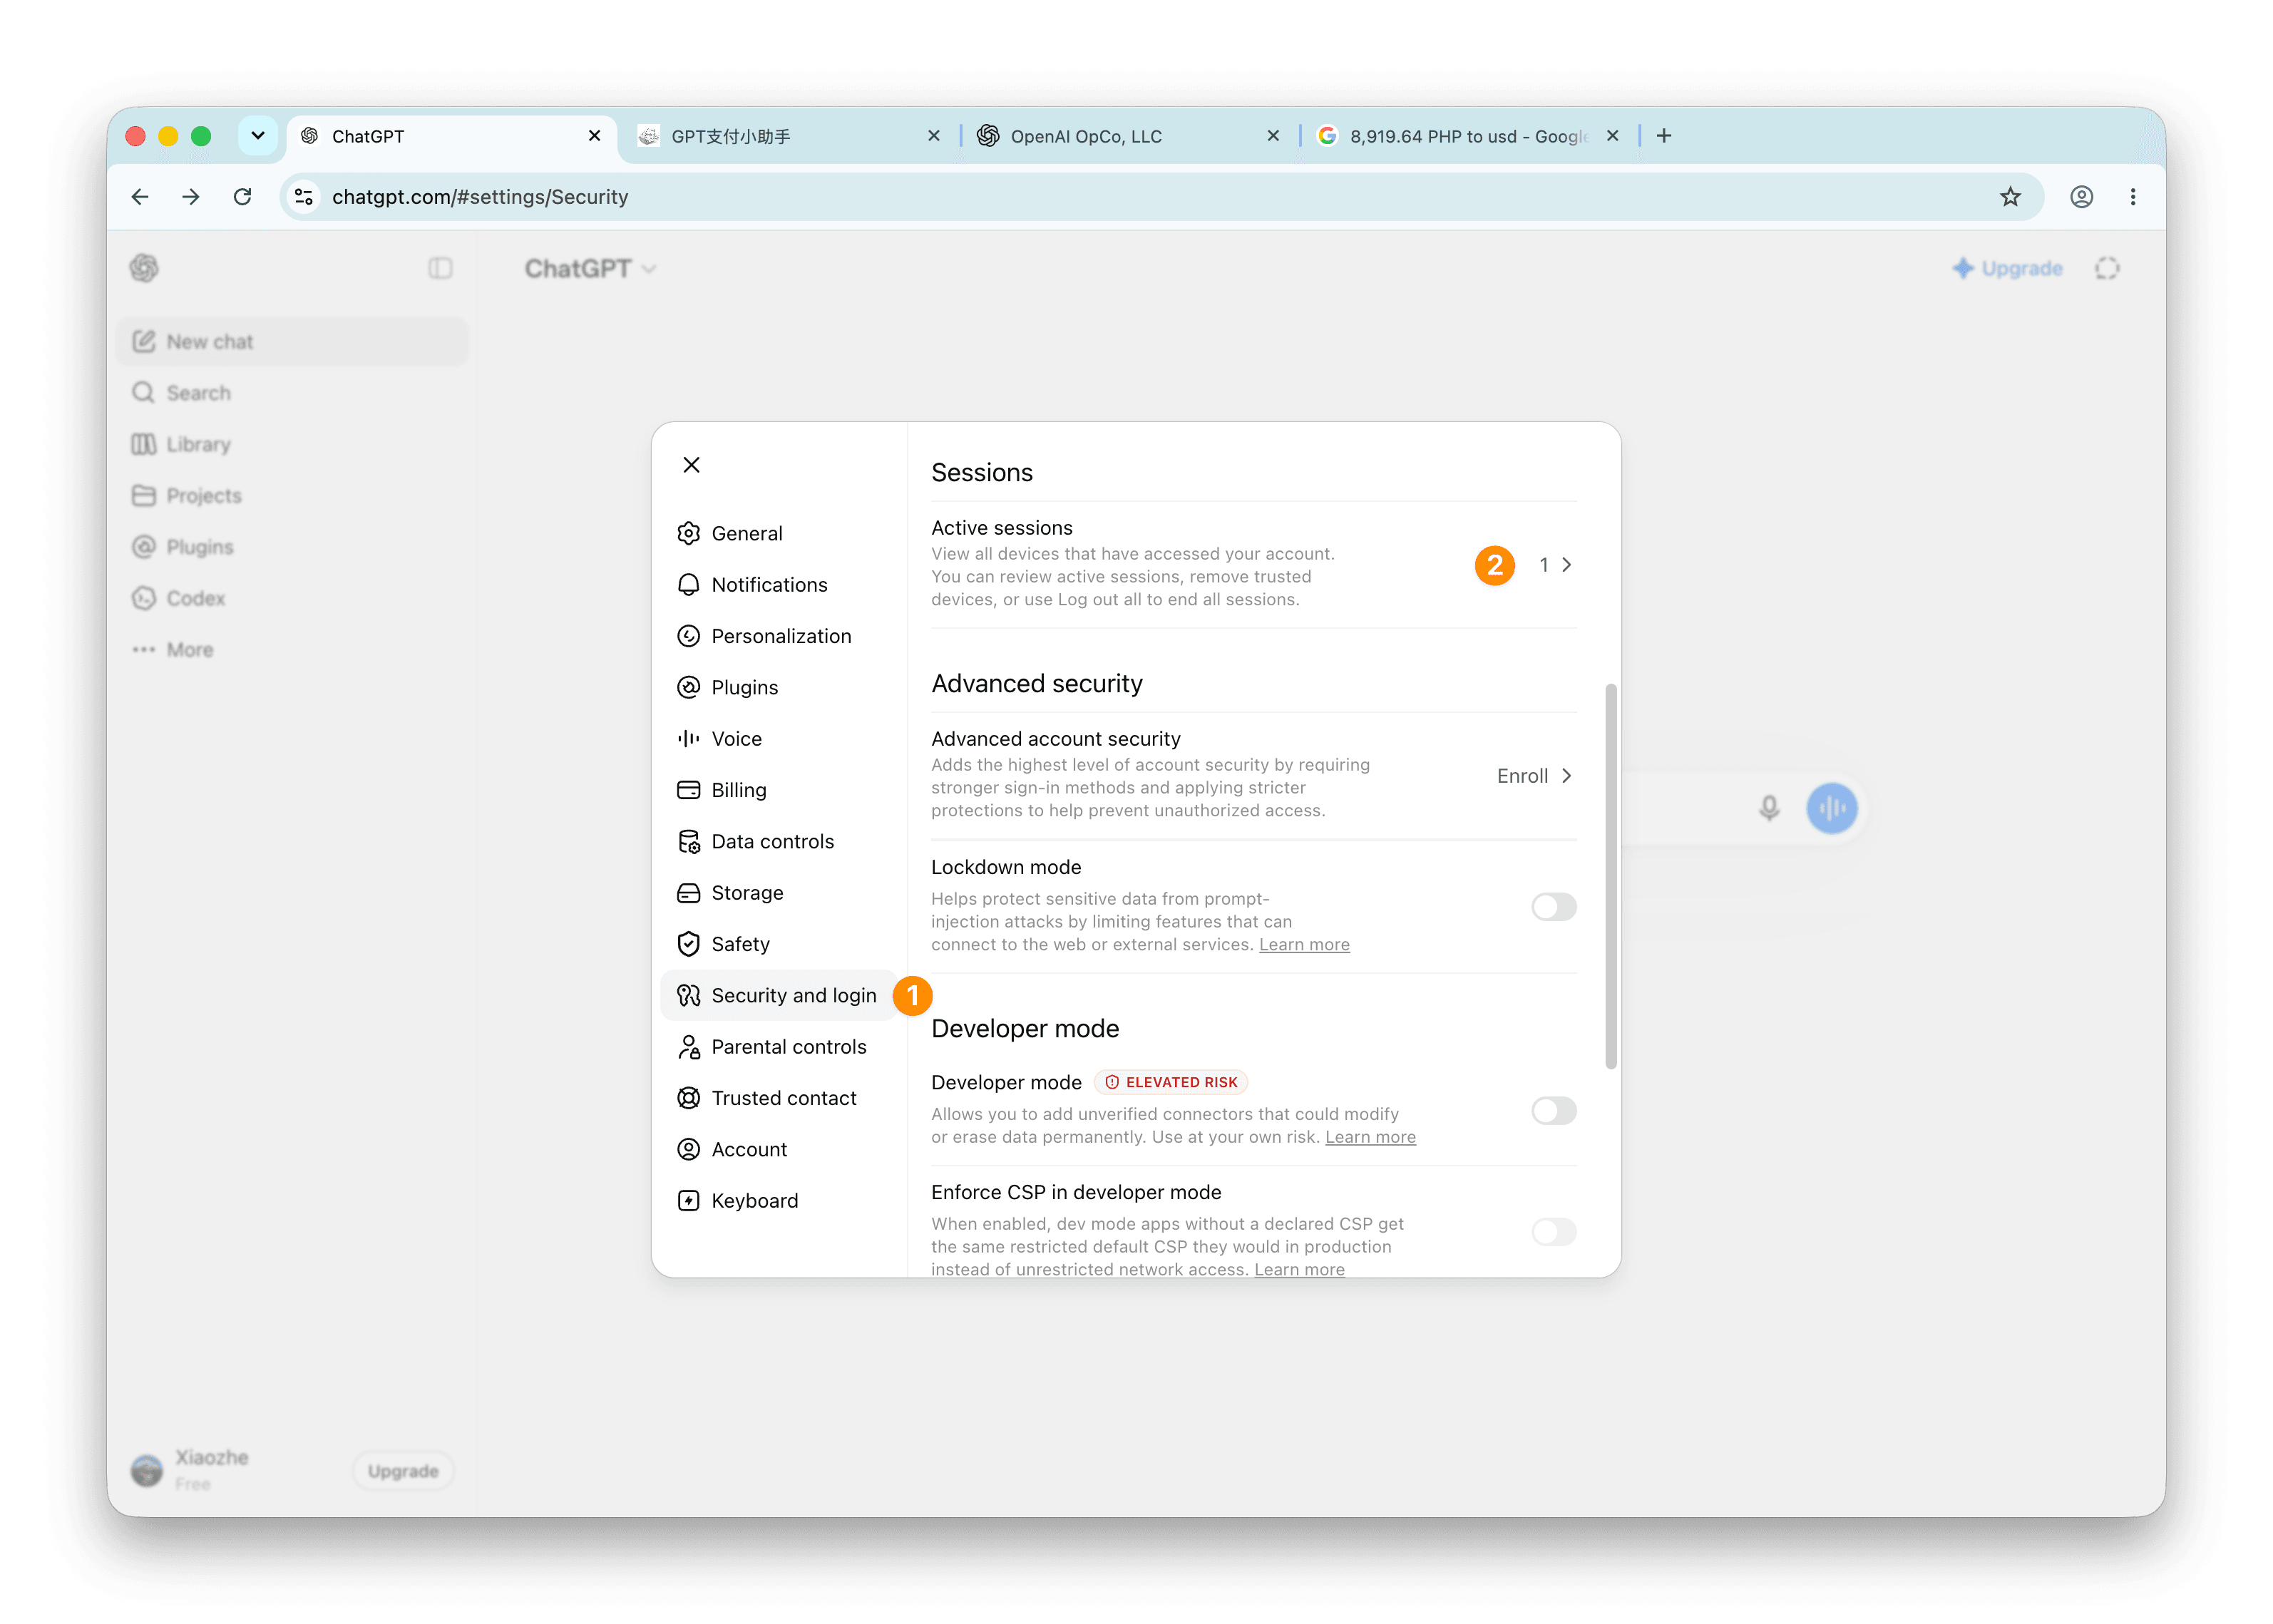Go back to the previous page

140,197
